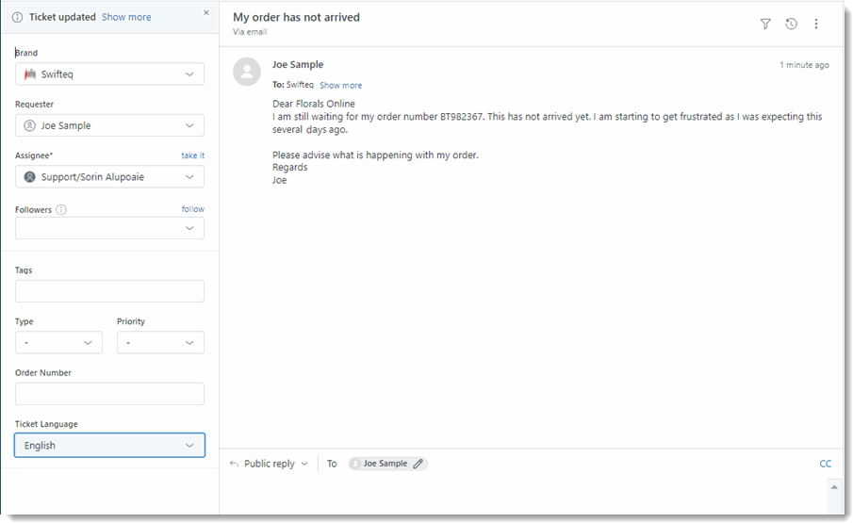The image size is (853, 523).
Task: Open the Ticket Language dropdown set to English
Action: pos(110,445)
